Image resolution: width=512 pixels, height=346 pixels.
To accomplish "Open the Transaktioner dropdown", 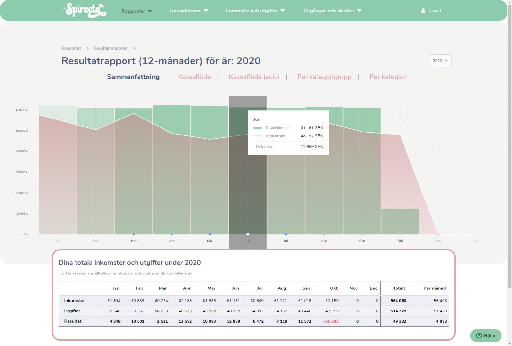I will 188,11.
